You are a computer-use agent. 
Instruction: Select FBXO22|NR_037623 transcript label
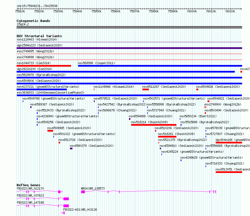tap(30, 195)
